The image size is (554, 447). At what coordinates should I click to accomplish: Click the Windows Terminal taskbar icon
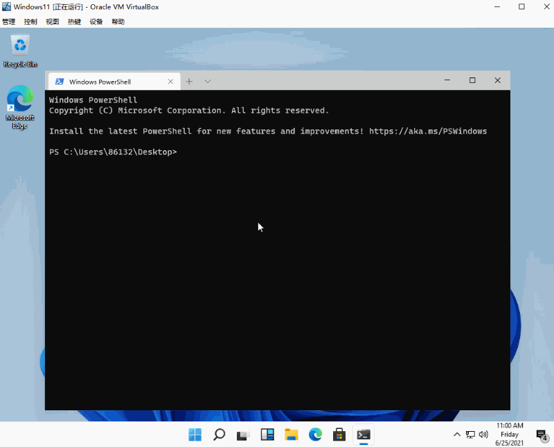tap(364, 435)
